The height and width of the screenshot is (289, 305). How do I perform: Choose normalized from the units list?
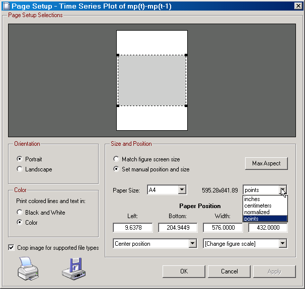[265, 212]
